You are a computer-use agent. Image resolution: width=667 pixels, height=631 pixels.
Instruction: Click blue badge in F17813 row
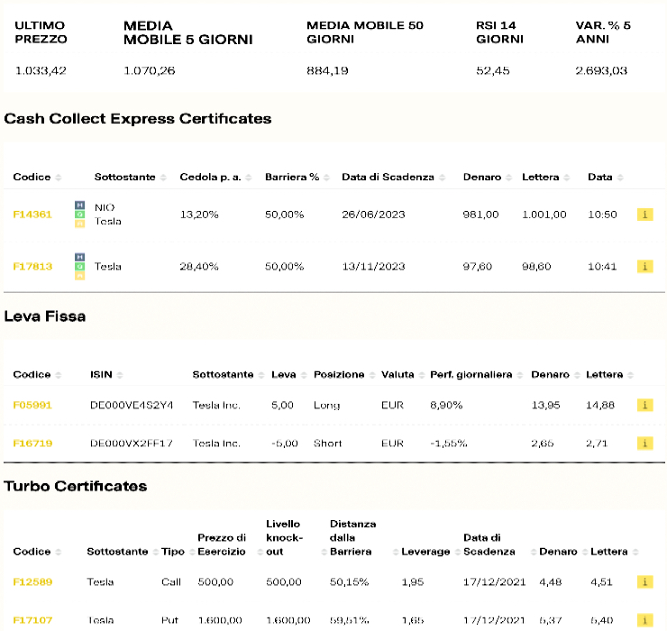click(79, 257)
